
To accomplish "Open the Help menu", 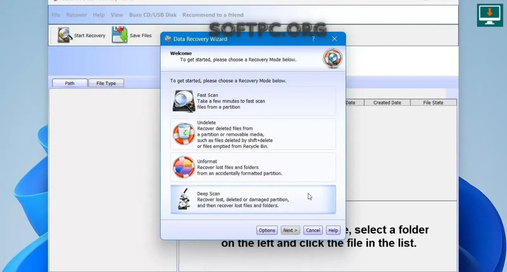I will coord(99,15).
